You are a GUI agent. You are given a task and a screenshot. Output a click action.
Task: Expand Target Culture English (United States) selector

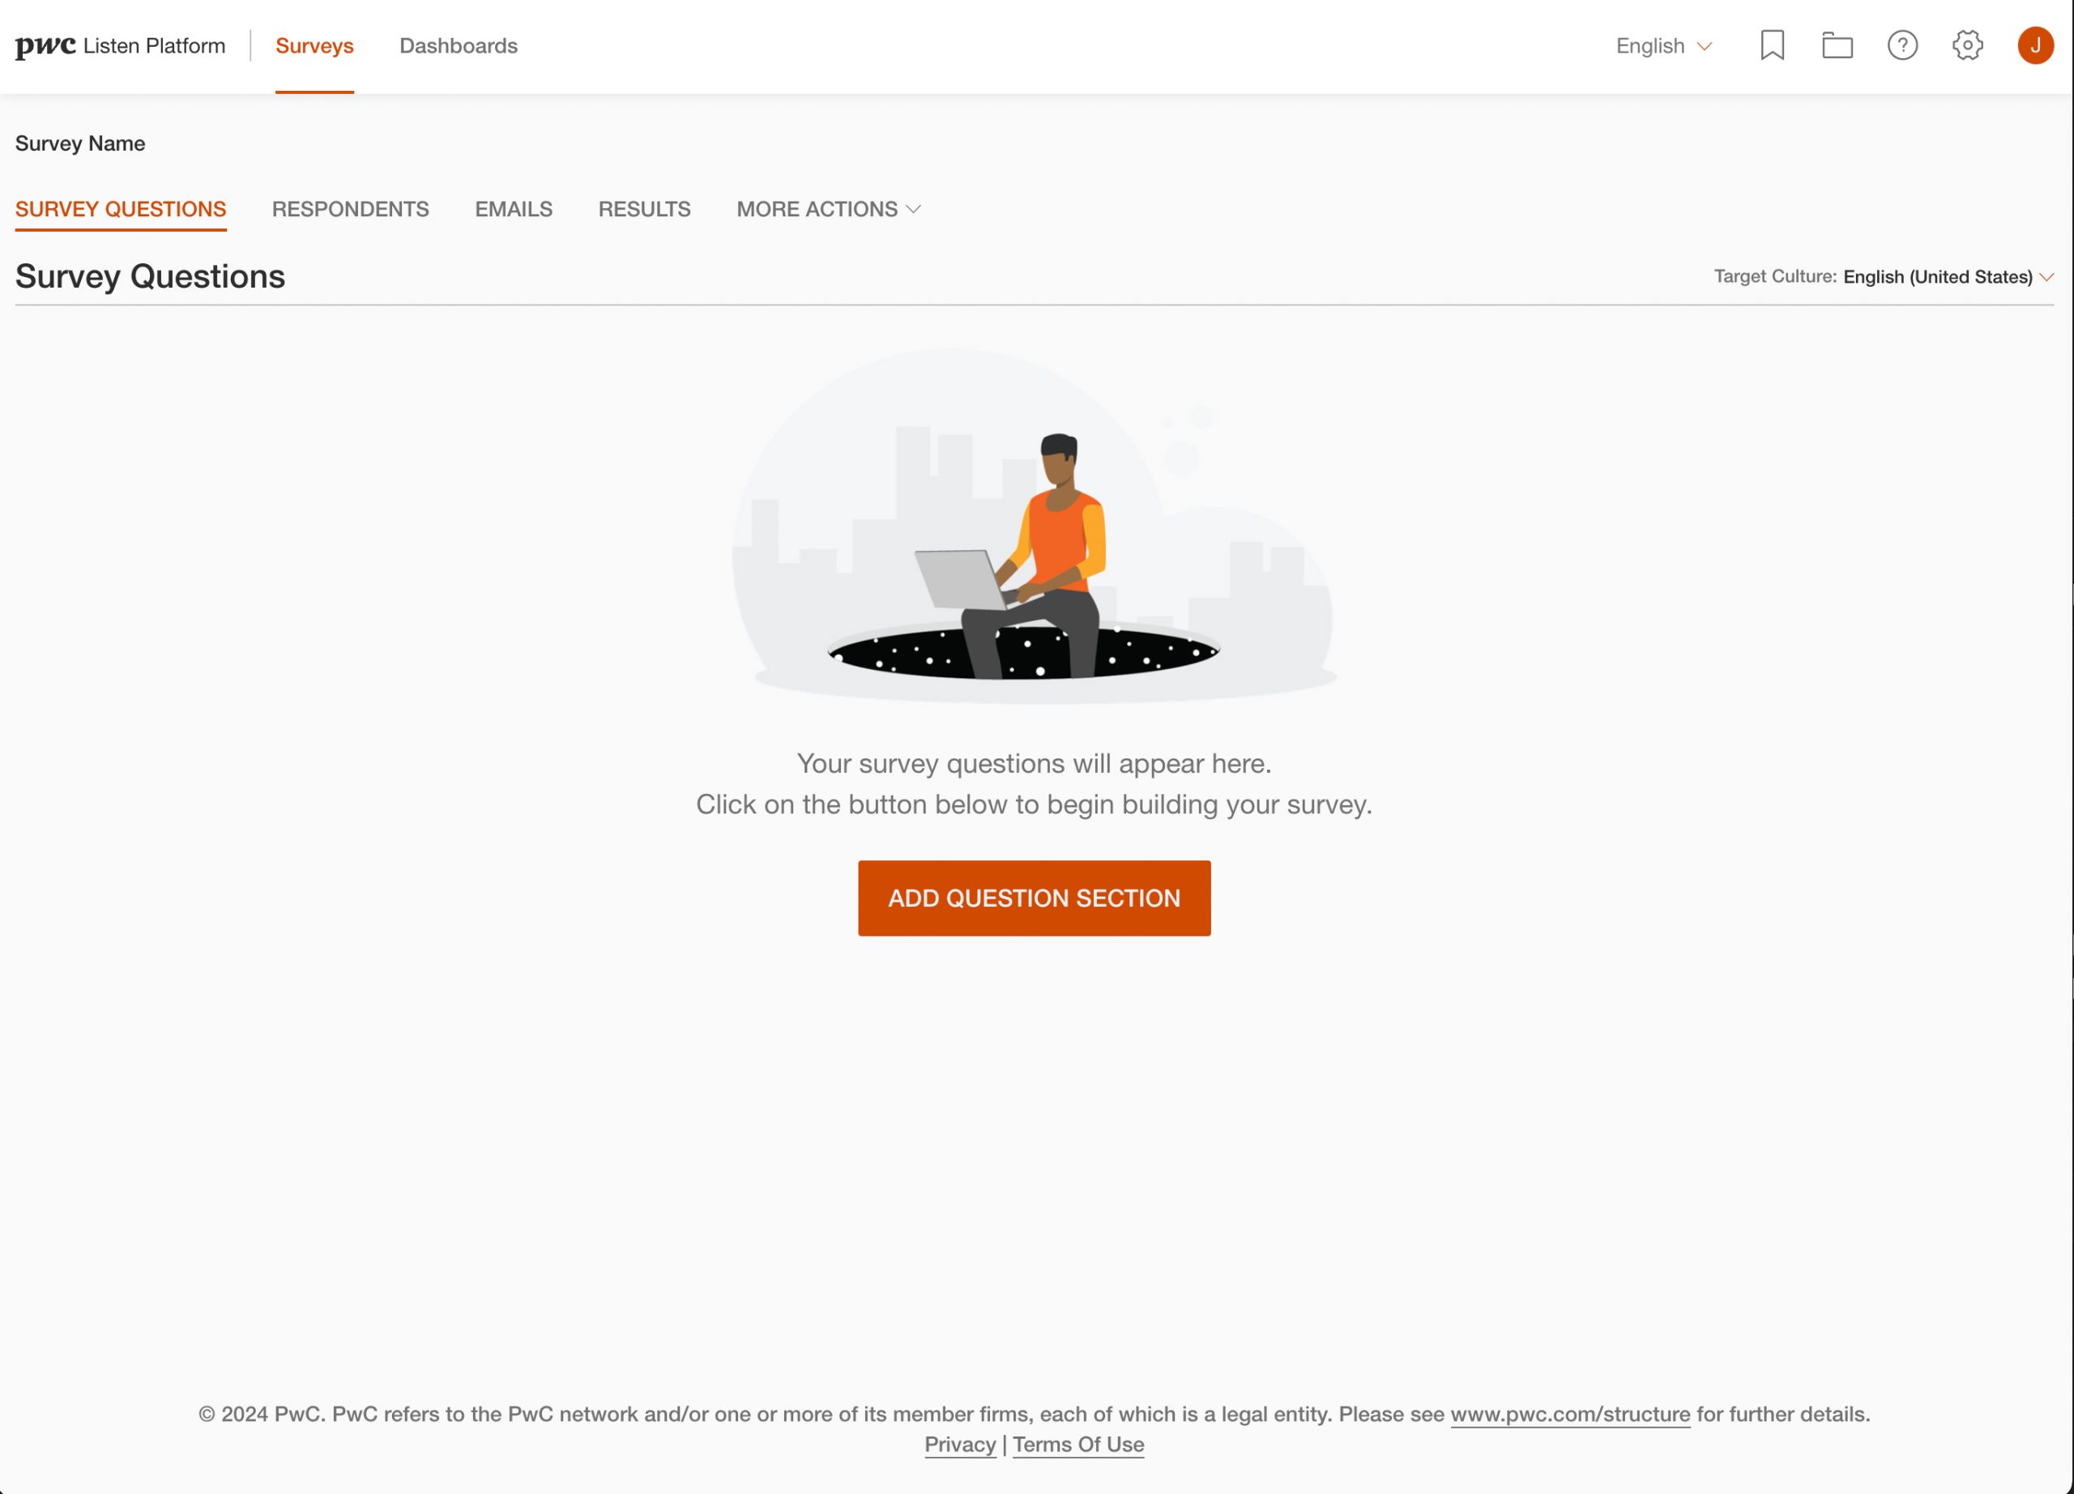pos(1948,277)
